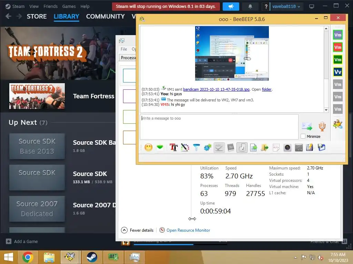Click the Windows 8.1 warning banner
This screenshot has height=264, width=353.
166,7
